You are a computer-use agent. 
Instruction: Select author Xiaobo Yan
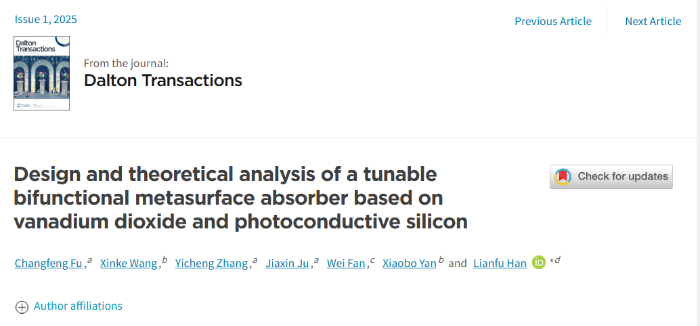[x=410, y=264]
